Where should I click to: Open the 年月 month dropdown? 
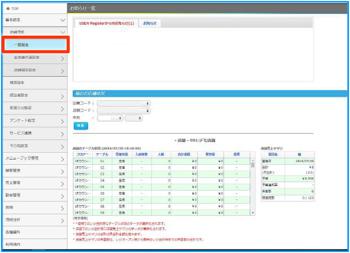pos(133,118)
